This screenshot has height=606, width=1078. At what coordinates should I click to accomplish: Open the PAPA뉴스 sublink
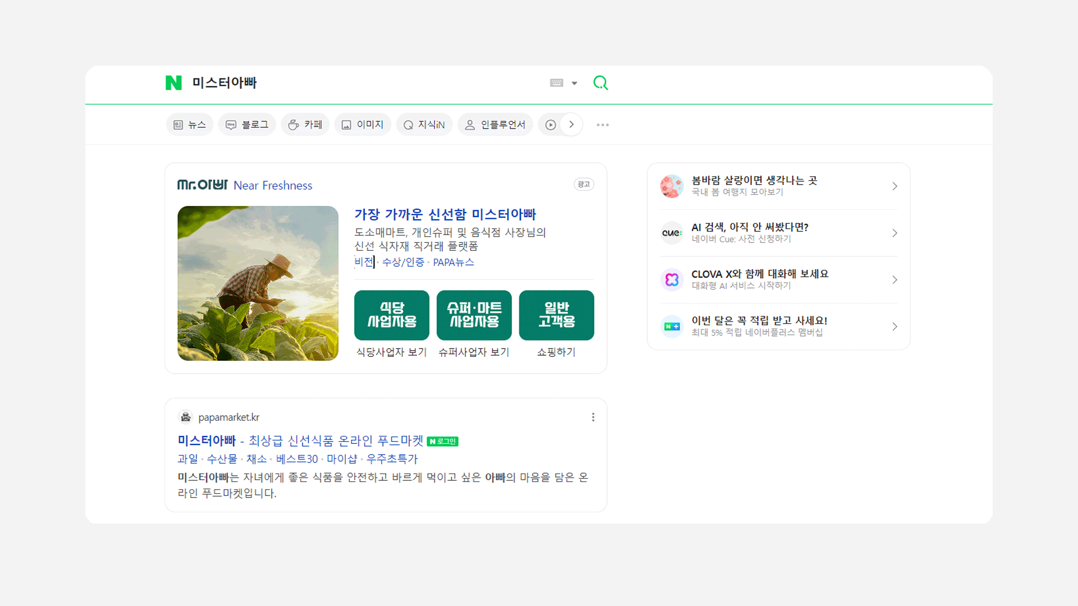[x=454, y=262]
